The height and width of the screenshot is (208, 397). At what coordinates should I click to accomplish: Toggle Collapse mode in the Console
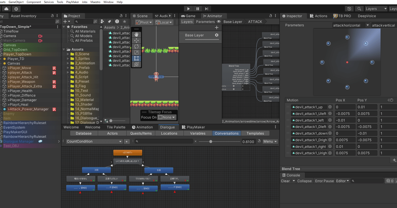click(304, 181)
